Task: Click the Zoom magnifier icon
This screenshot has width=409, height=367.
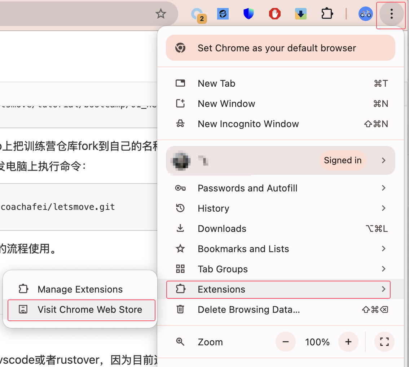Action: (x=180, y=342)
